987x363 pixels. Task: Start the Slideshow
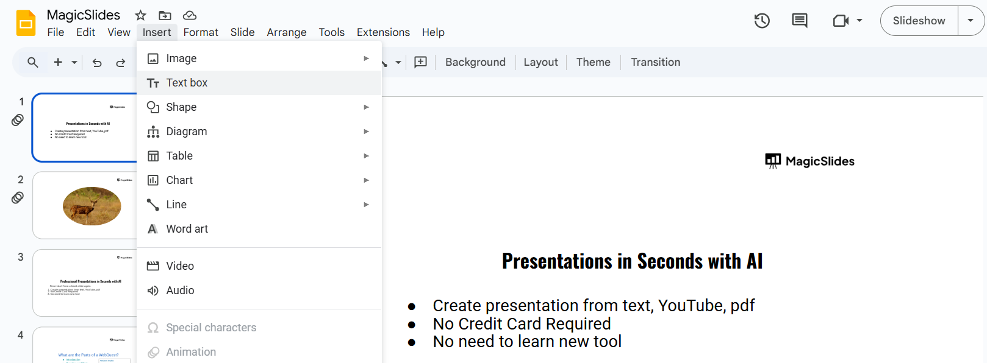click(919, 21)
